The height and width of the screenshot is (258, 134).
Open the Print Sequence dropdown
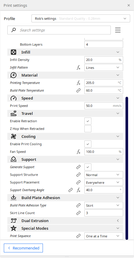(x=104, y=236)
